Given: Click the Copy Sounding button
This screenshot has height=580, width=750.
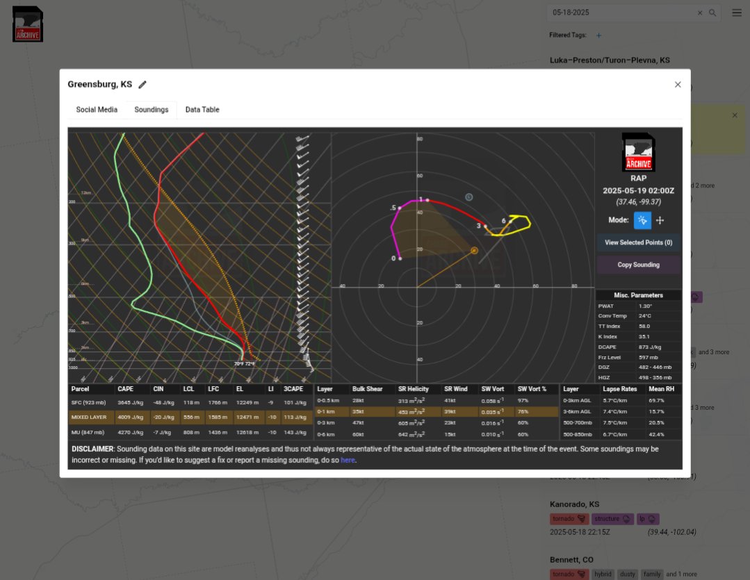Looking at the screenshot, I should coord(638,265).
